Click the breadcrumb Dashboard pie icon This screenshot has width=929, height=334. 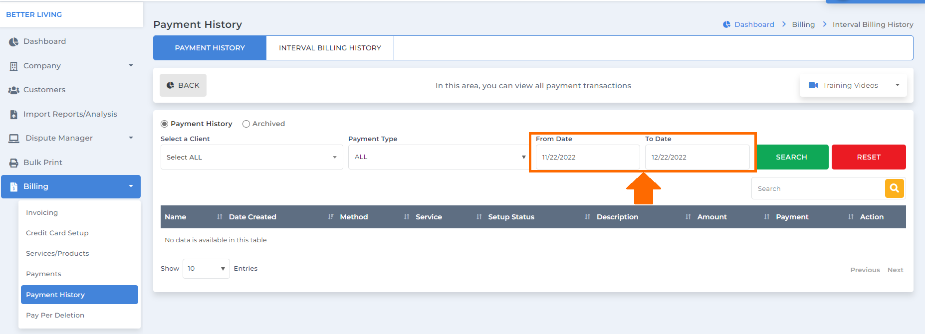tap(726, 24)
